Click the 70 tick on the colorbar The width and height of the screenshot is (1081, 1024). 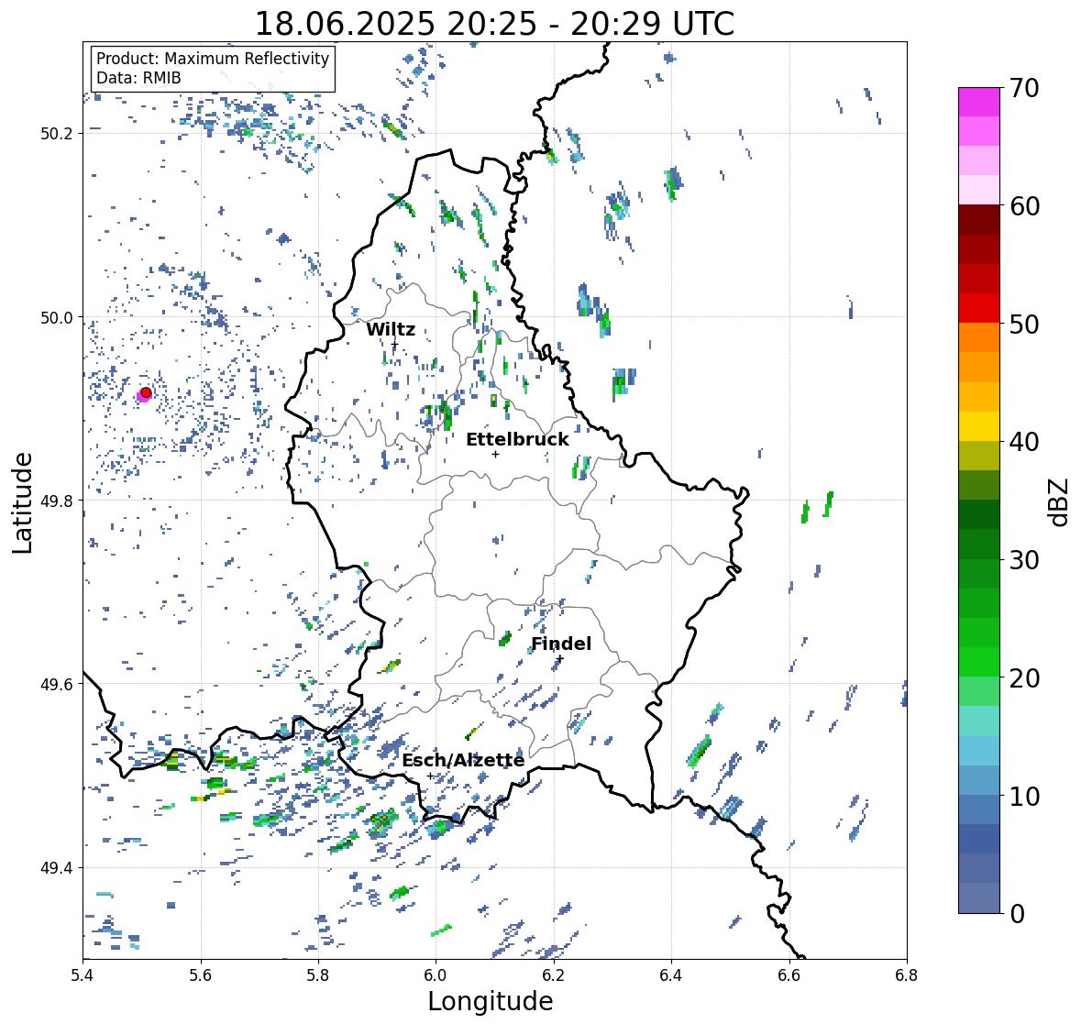(1024, 88)
